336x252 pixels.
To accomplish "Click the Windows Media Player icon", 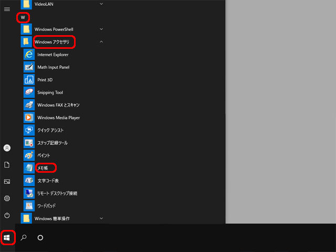I will pos(29,118).
